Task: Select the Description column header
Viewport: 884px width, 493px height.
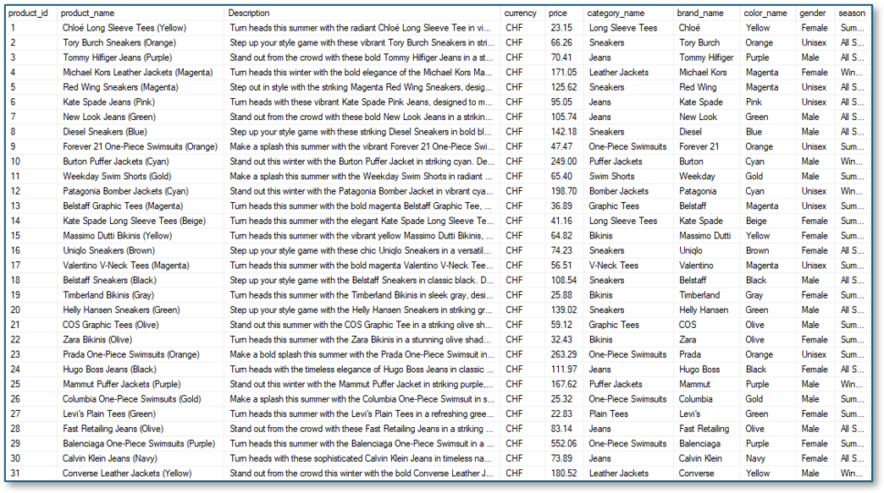Action: 249,13
